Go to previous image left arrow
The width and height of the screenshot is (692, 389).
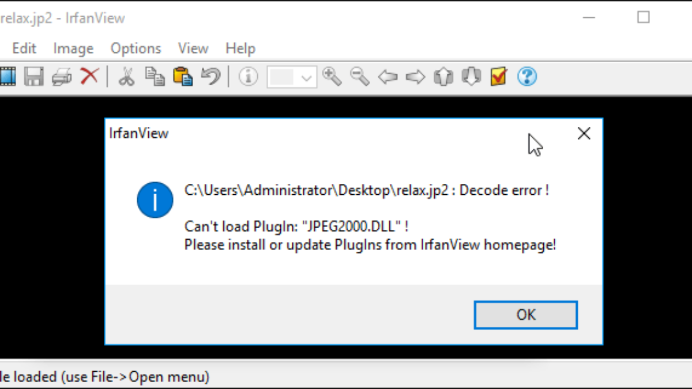[x=388, y=76]
